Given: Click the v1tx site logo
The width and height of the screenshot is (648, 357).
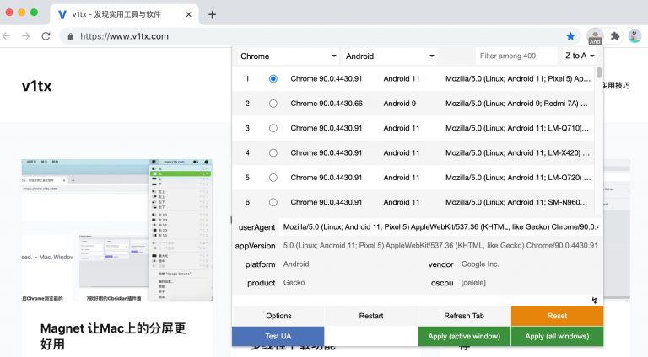Looking at the screenshot, I should 37,86.
